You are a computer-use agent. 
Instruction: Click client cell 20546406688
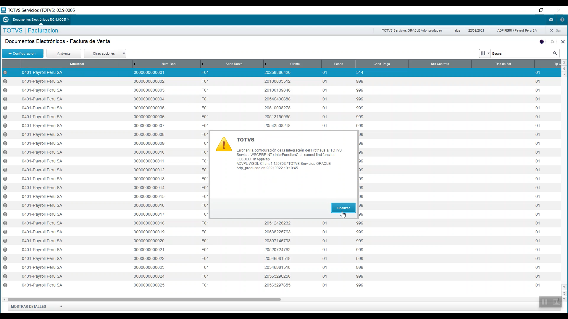277,99
